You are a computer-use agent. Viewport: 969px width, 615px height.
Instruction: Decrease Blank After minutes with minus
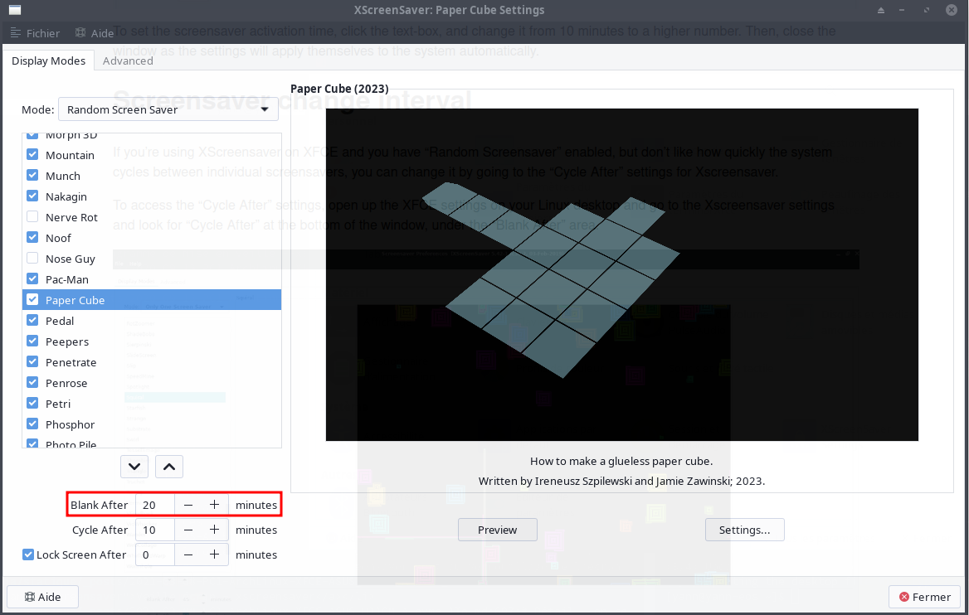pyautogui.click(x=188, y=505)
